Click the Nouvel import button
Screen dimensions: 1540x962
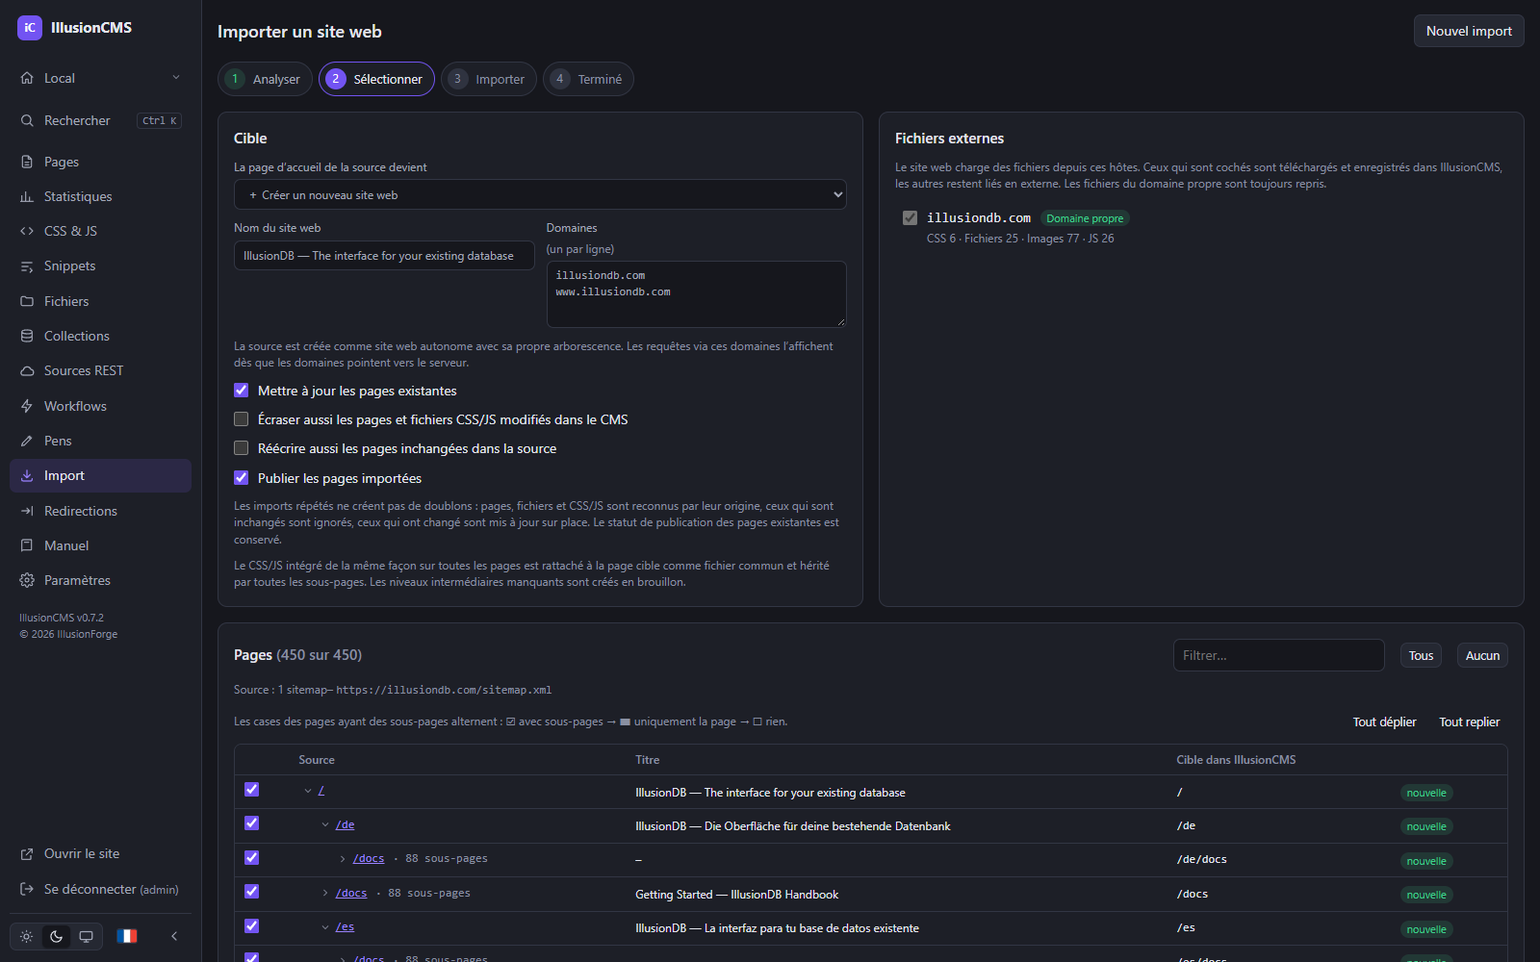[x=1469, y=31]
